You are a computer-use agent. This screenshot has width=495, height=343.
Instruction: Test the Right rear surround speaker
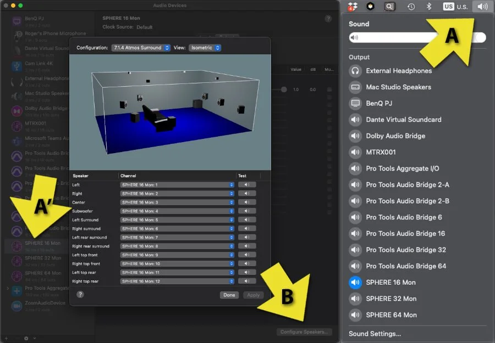tap(247, 246)
